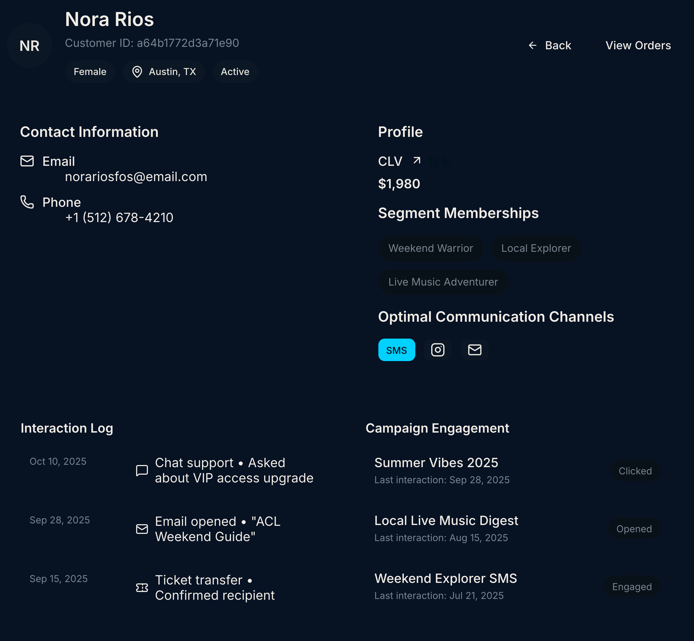The image size is (694, 641).
Task: Click the Live Music Adventurer segment chip
Action: coord(443,282)
